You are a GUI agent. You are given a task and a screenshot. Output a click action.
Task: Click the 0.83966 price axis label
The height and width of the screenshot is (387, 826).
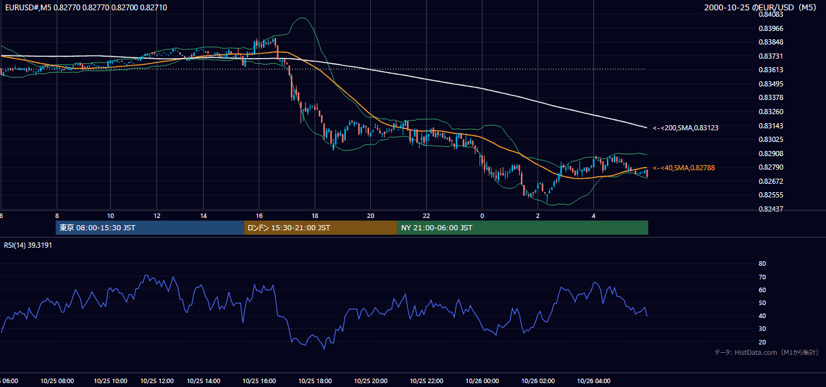click(x=770, y=28)
